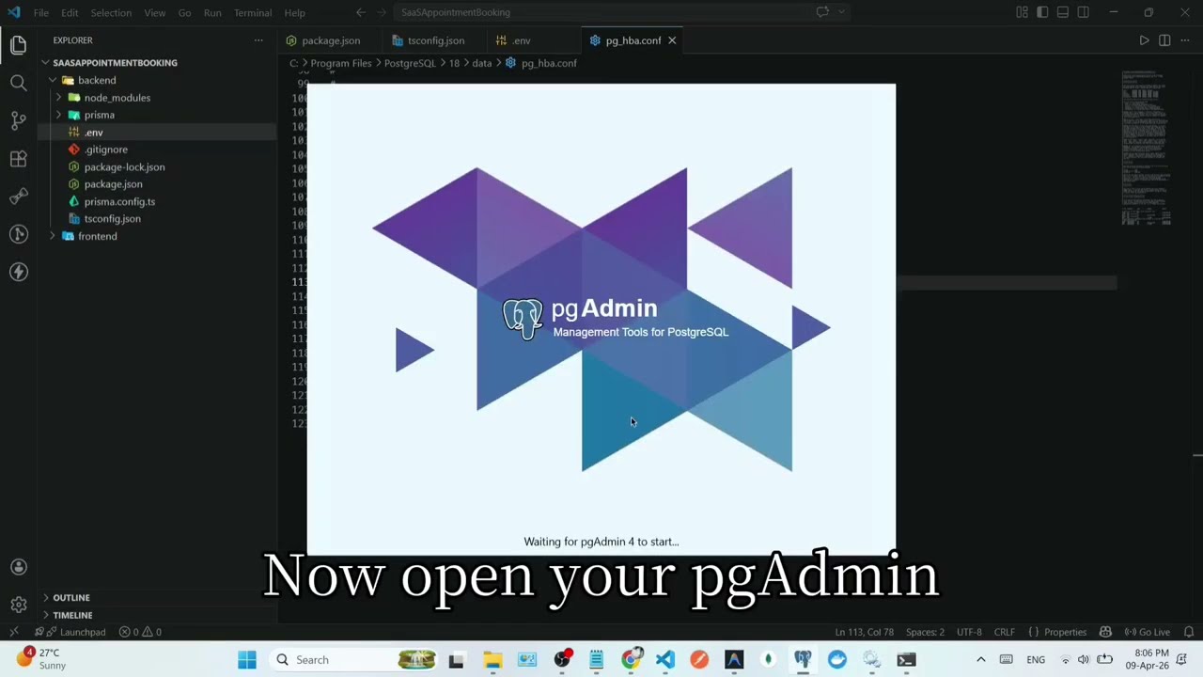
Task: Change the UTF-8 encoding setting
Action: [x=969, y=632]
